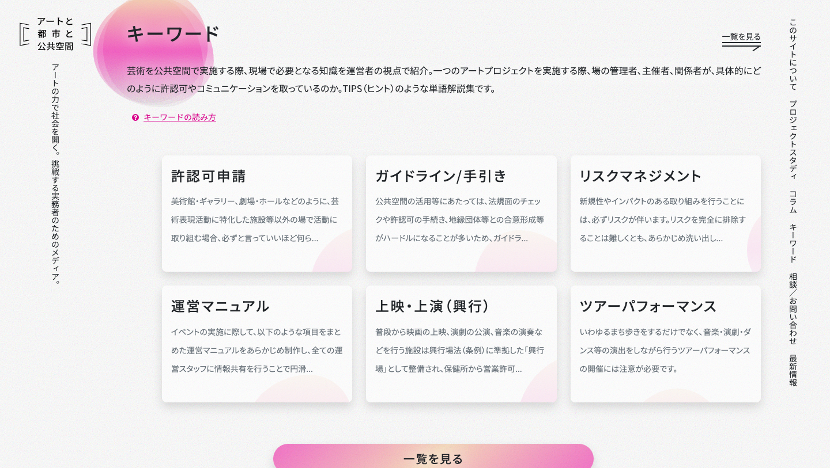Click the vertical tagline アートの力で社会を開く

pyautogui.click(x=55, y=174)
